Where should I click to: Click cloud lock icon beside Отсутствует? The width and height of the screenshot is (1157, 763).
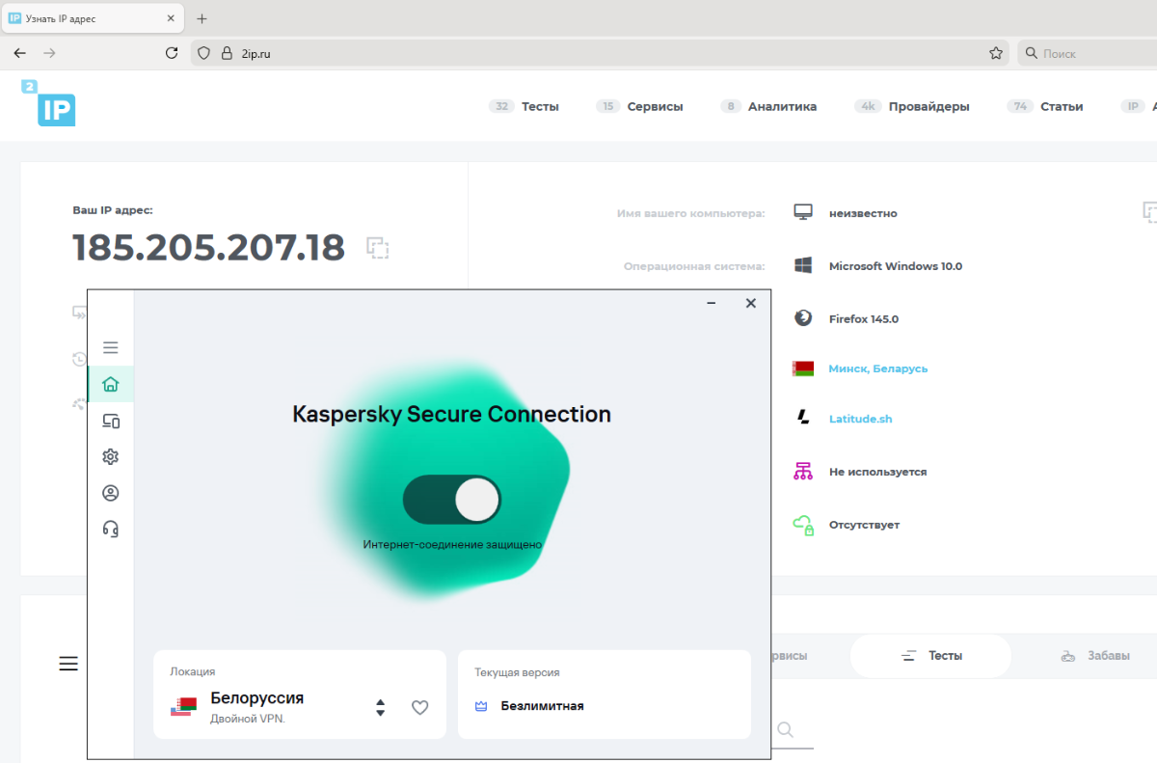[x=802, y=525]
